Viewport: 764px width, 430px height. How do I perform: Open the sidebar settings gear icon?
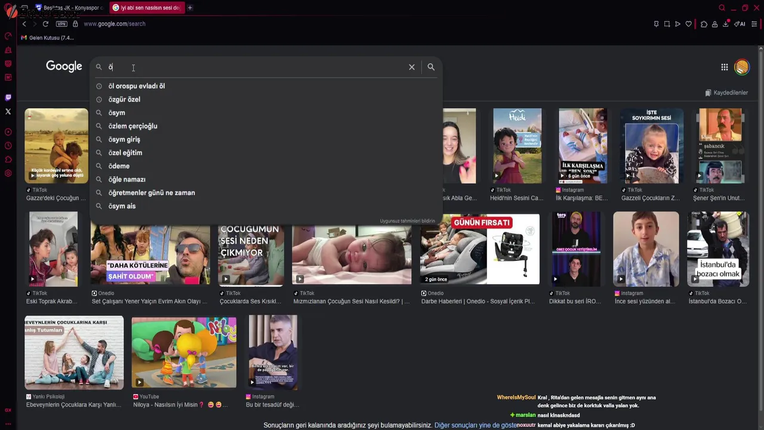8,173
